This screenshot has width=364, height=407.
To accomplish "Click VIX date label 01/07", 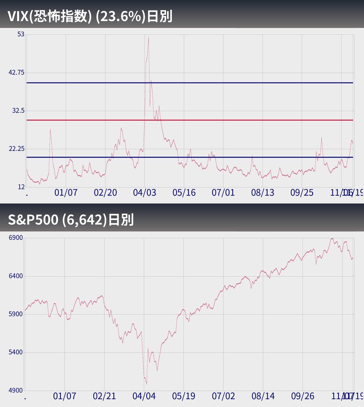I will point(66,193).
